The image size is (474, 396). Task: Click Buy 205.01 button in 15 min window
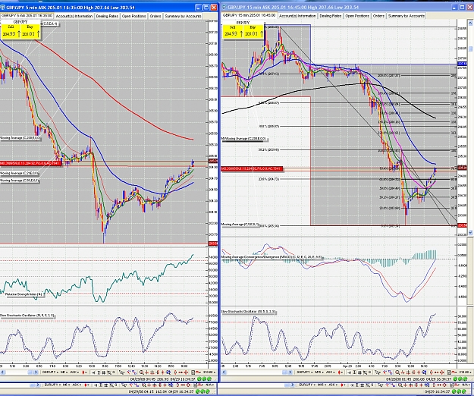point(253,31)
